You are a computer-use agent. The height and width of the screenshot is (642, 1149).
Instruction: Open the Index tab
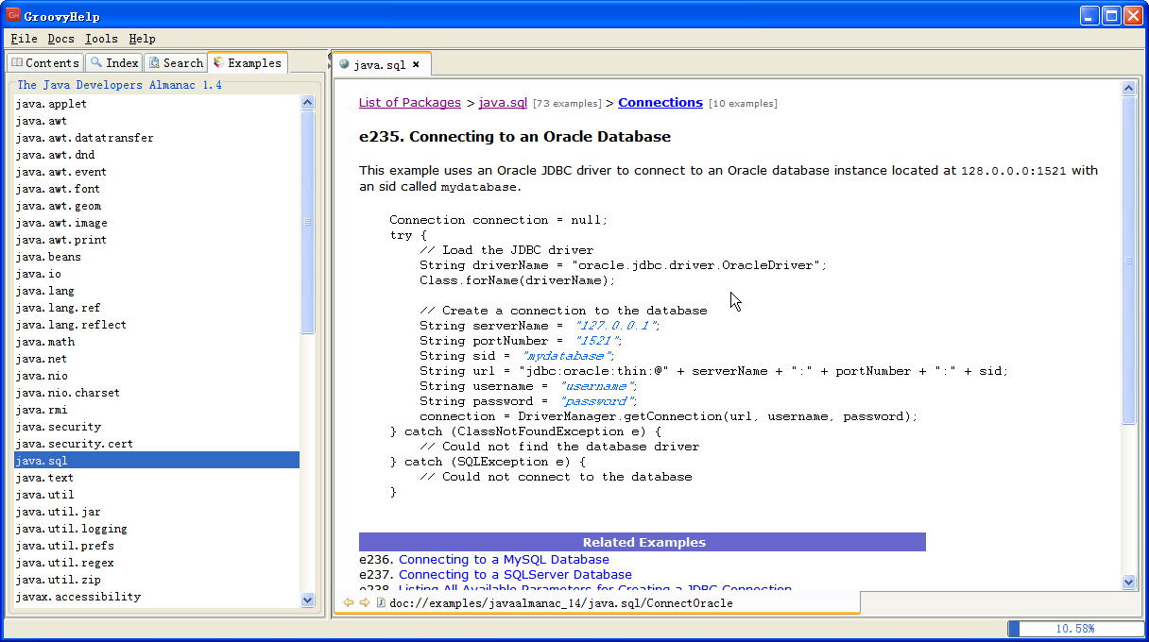(x=114, y=62)
